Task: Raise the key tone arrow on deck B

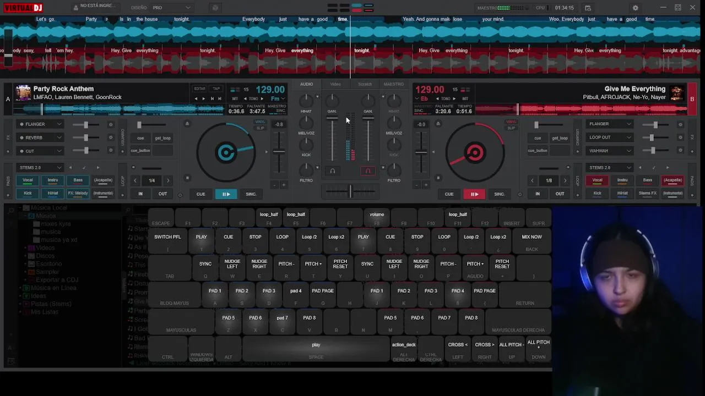Action: pyautogui.click(x=454, y=98)
